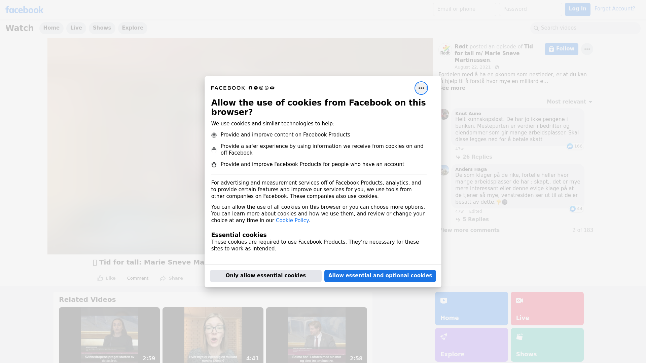Open the Home tab in Watch
Screen dimensions: 646x363
51,28
